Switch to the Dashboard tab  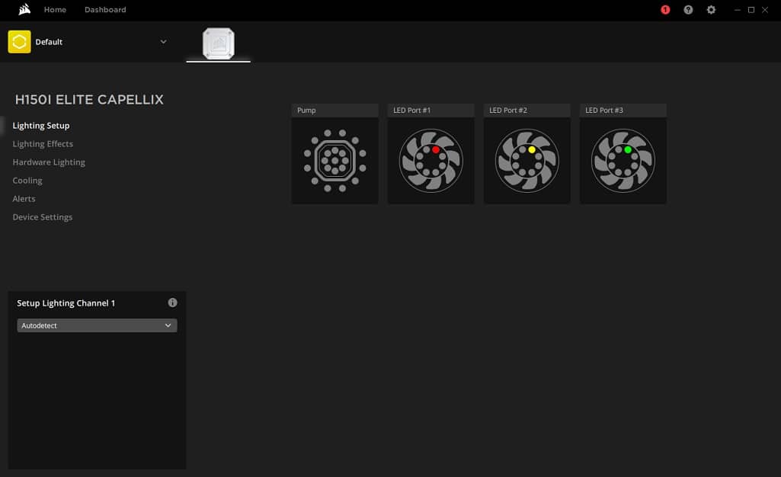[x=105, y=10]
